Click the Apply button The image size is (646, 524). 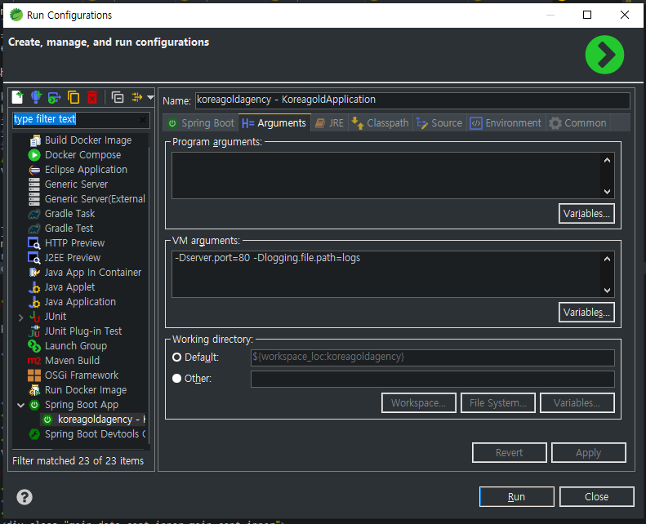pos(588,453)
